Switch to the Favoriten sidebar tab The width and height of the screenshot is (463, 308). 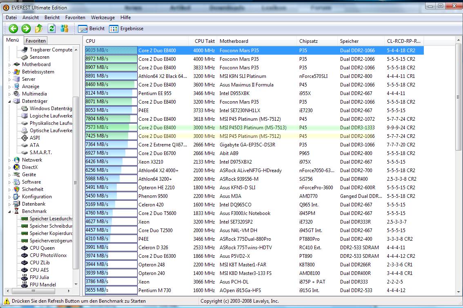click(36, 41)
